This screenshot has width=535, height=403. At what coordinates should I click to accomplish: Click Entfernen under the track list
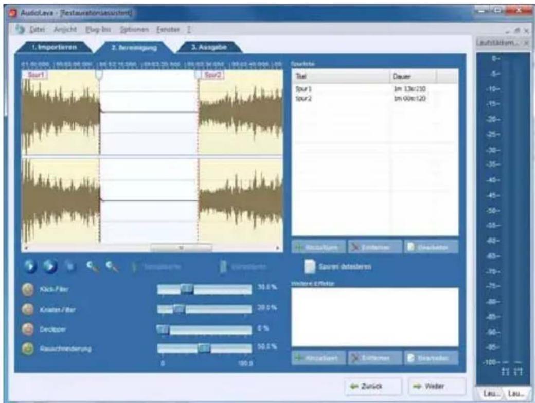pyautogui.click(x=374, y=247)
